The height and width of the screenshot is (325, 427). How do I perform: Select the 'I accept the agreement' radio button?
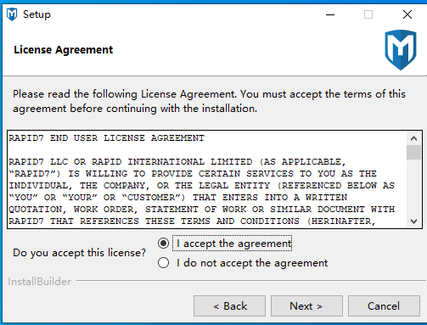point(164,244)
